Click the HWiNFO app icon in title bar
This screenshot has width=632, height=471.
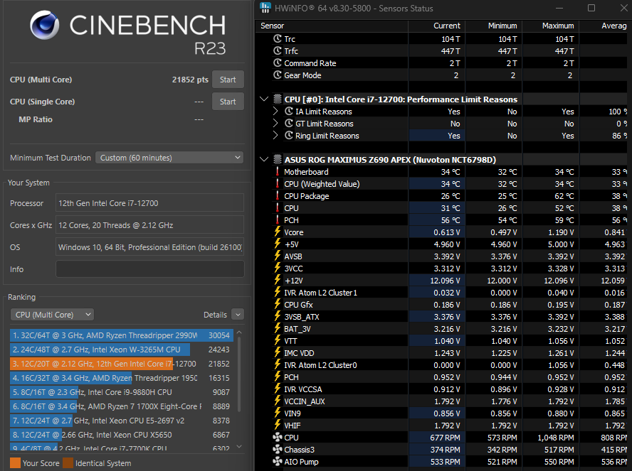(x=265, y=8)
